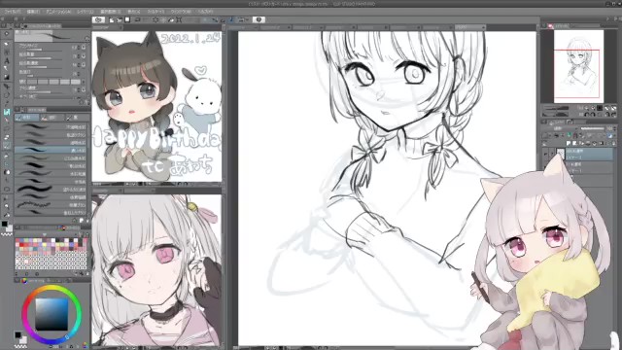Select the highlighted brush preset in sub tool list
The height and width of the screenshot is (350, 622).
51,150
